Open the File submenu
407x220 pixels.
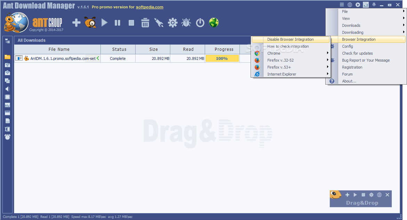[366, 11]
